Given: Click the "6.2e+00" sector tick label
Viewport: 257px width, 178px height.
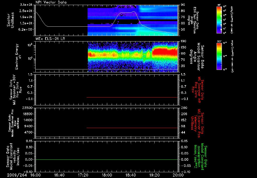Looking at the screenshot, I should point(26,29).
